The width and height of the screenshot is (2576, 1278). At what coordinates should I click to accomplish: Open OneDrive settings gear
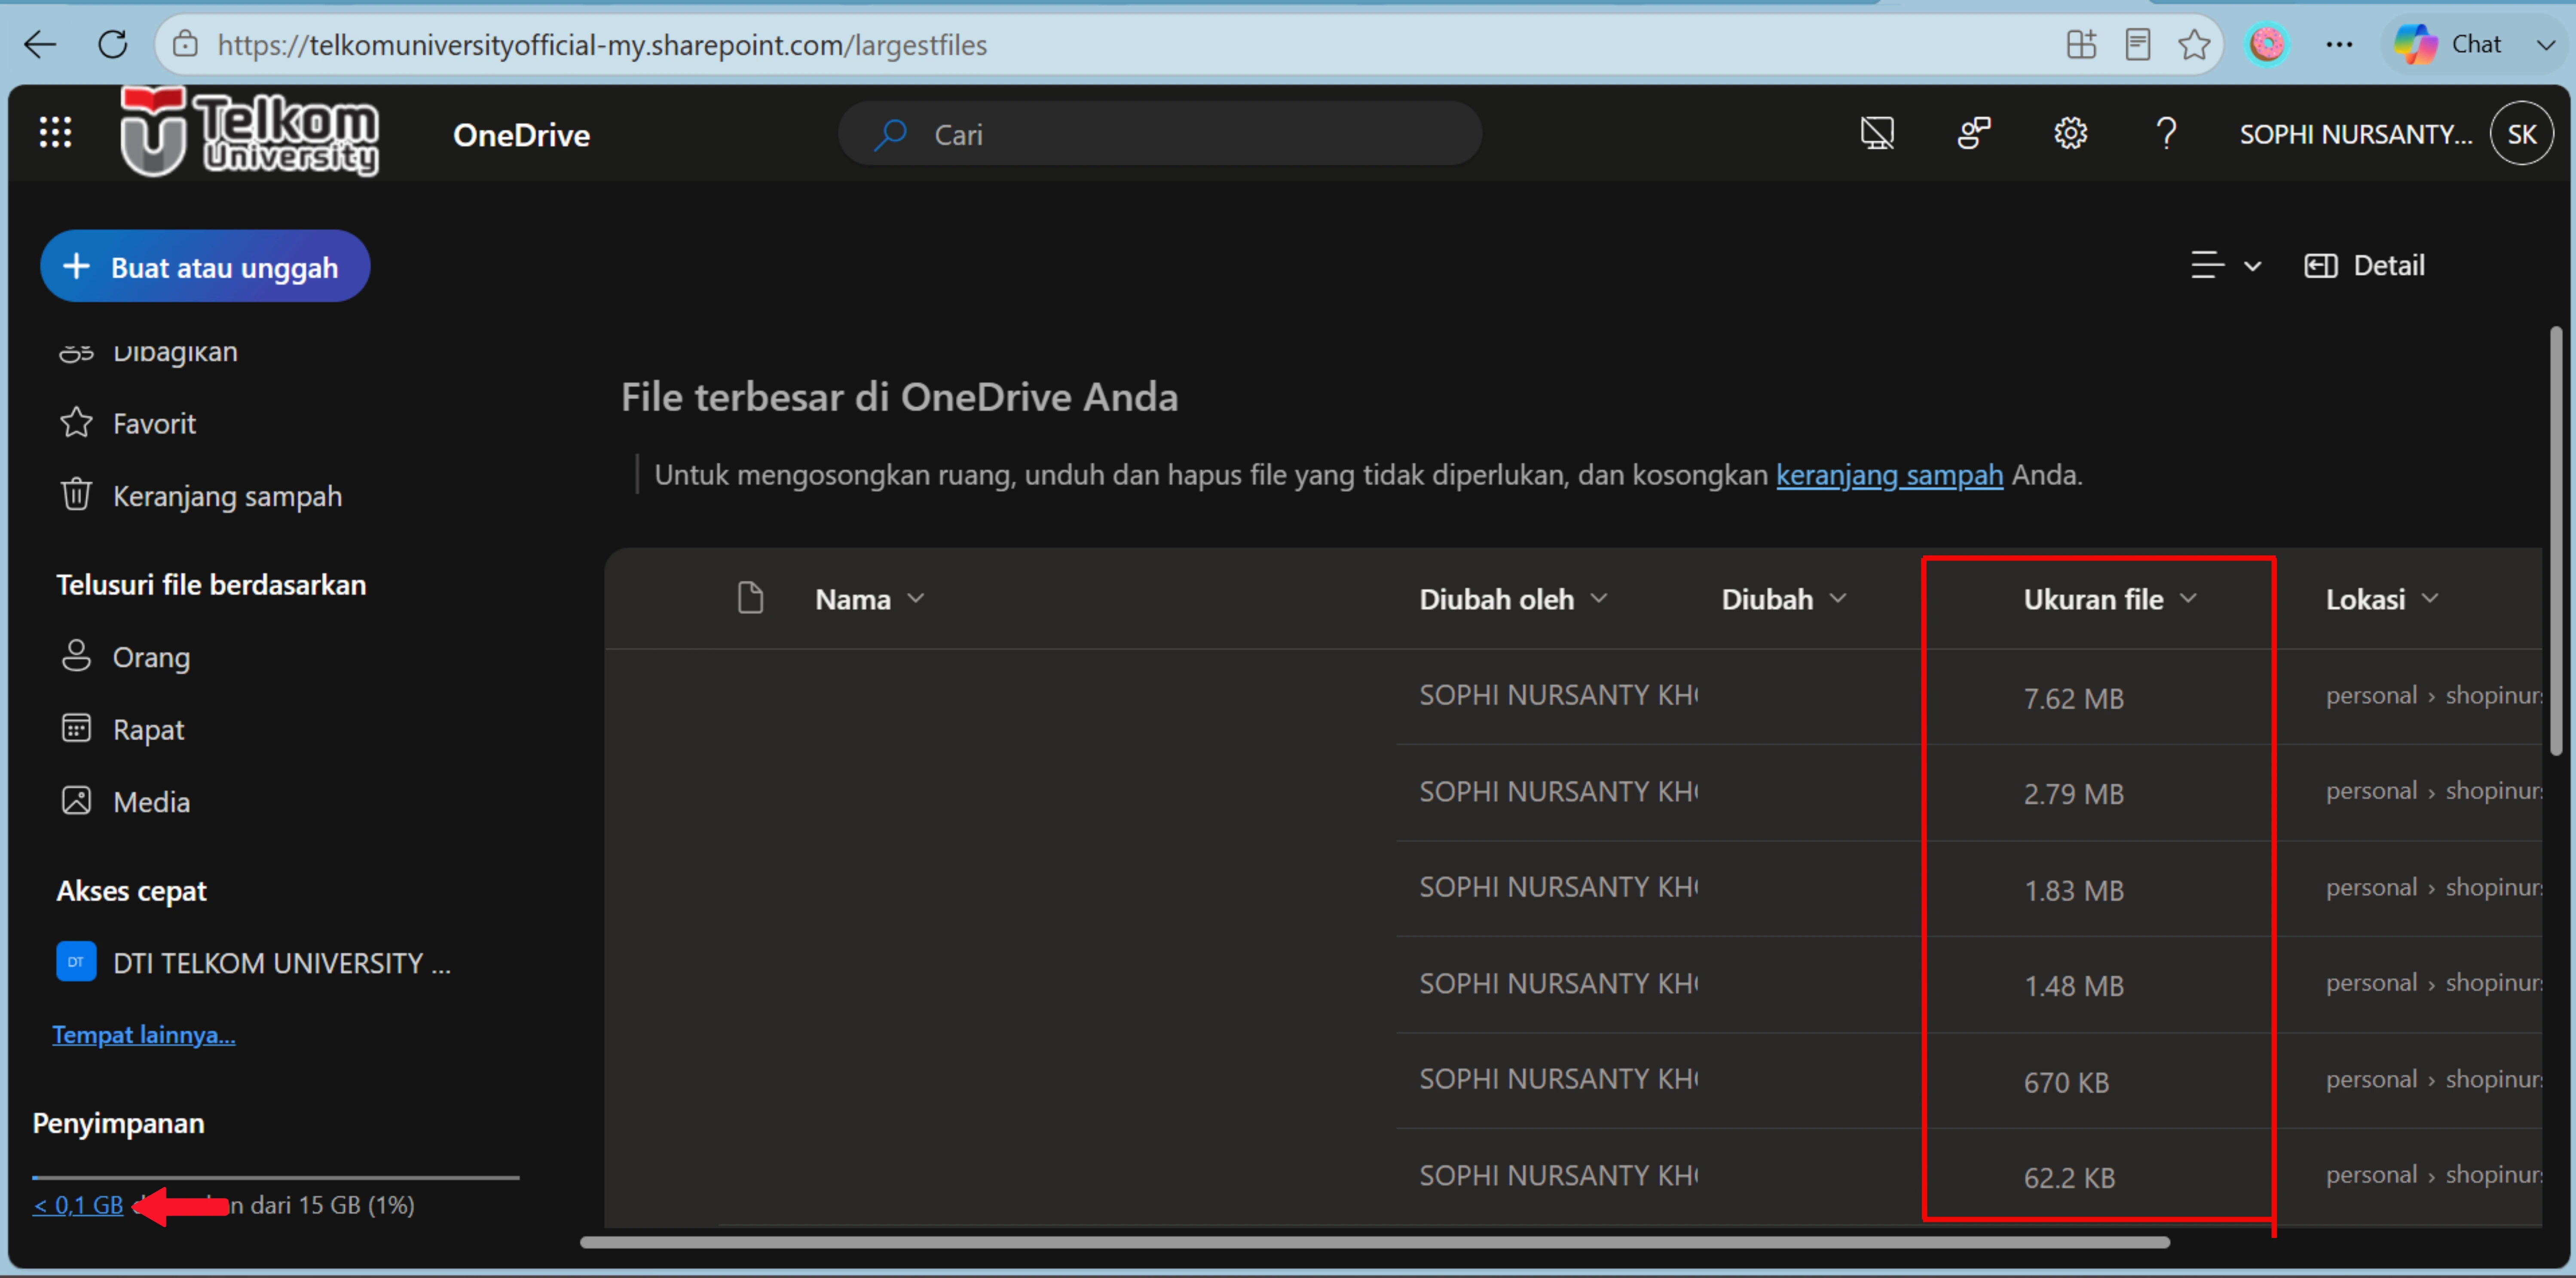(x=2070, y=133)
